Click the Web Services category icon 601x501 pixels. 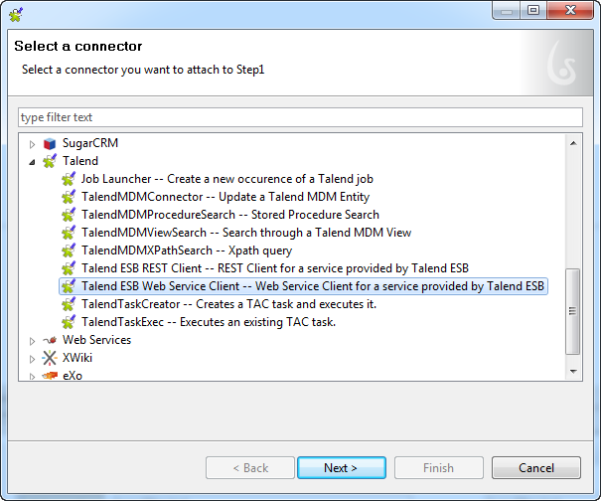[50, 340]
